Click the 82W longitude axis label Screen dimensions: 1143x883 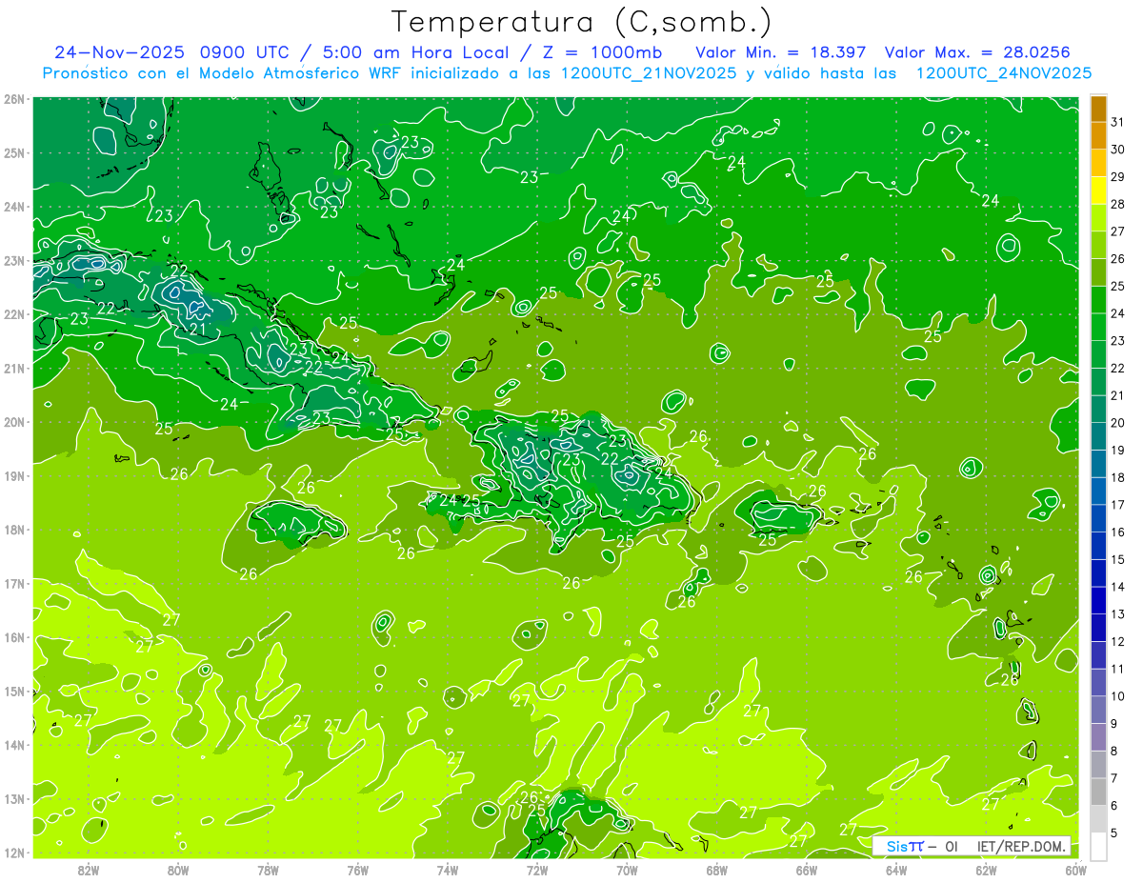[89, 870]
